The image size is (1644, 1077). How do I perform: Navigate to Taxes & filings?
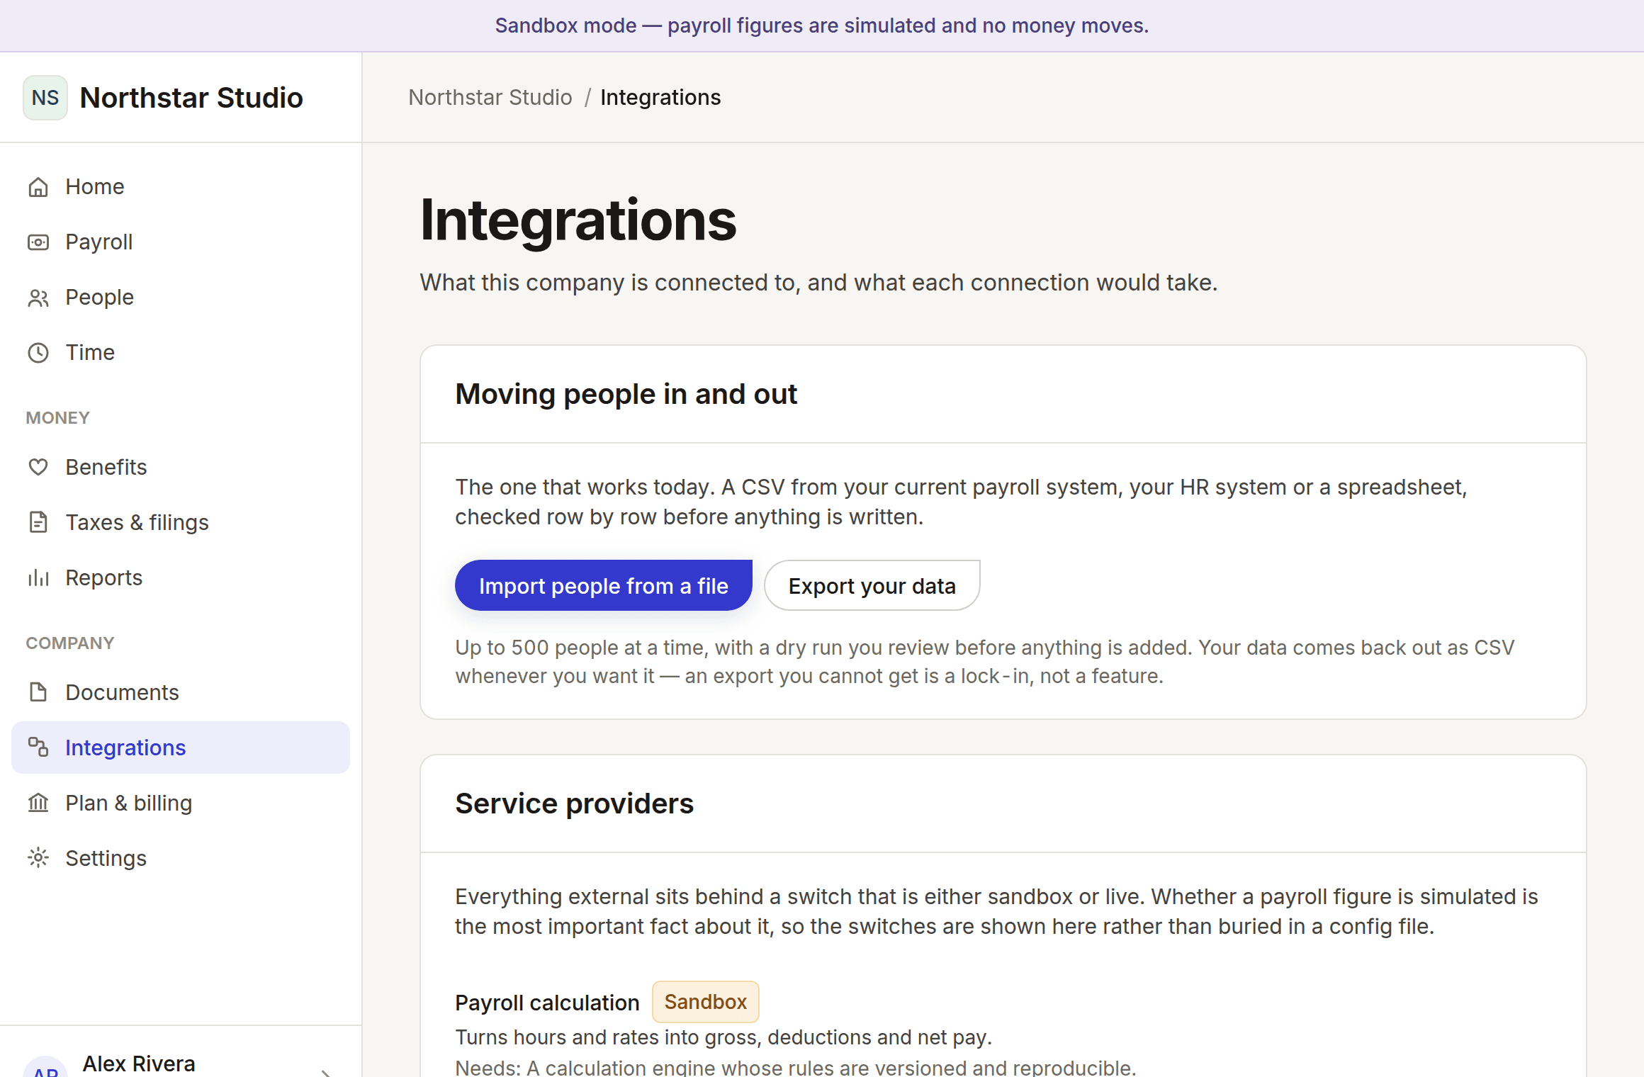coord(181,523)
